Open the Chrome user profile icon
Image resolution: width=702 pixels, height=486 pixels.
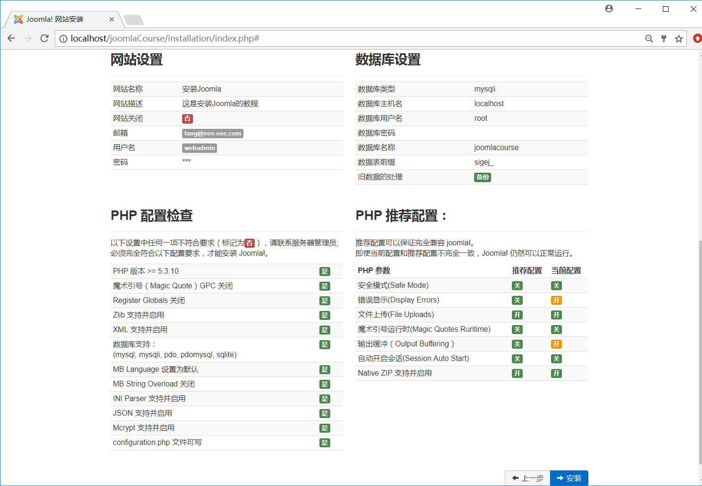pyautogui.click(x=609, y=8)
